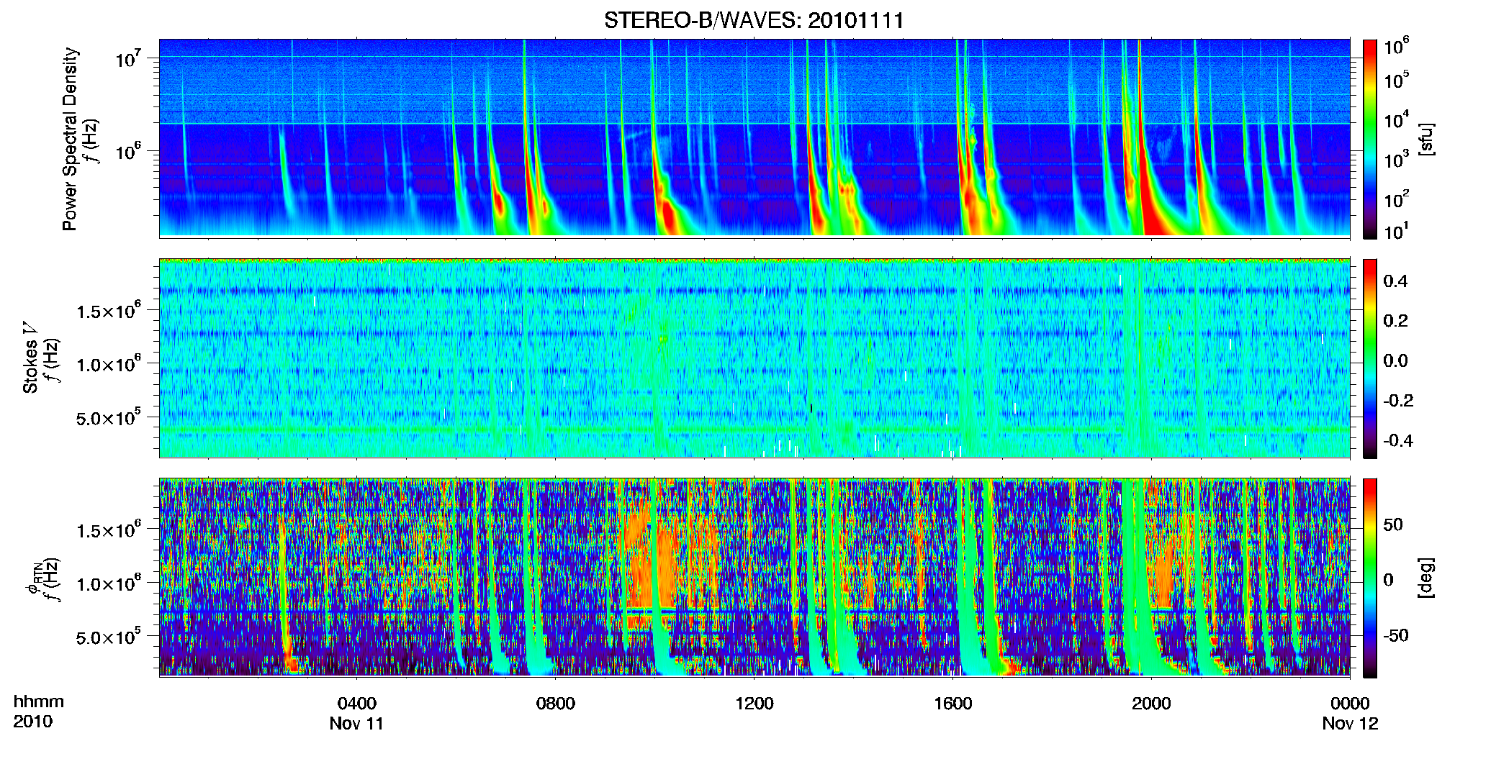Screen dimensions: 1509x777
Task: Click 0.4 label on Stokes V color bar
Action: click(1395, 281)
